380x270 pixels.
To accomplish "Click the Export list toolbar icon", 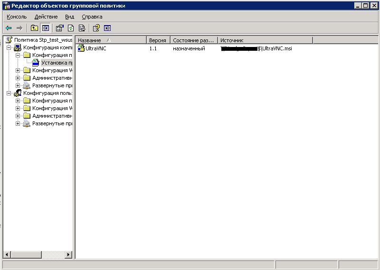I will (82, 28).
